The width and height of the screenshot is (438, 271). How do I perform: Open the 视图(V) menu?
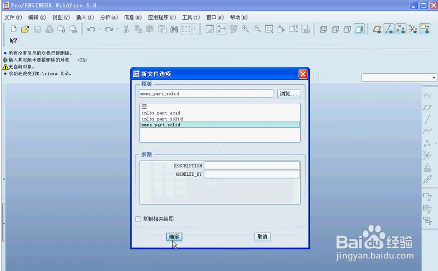click(x=61, y=17)
